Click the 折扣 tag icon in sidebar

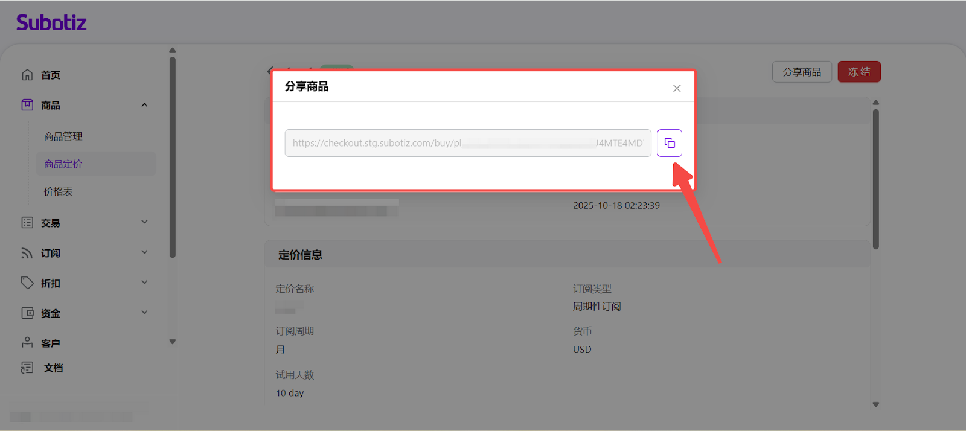click(x=27, y=283)
